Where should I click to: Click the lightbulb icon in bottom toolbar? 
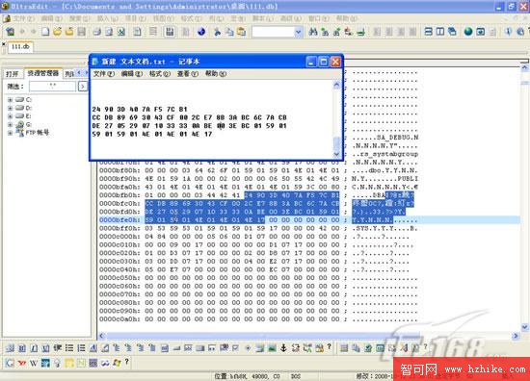pyautogui.click(x=58, y=363)
